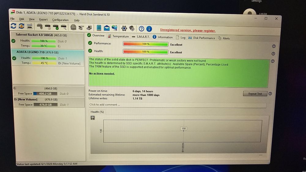The image size is (306, 172).
Task: Click the speaker sound toolbar icon
Action: pyautogui.click(x=132, y=29)
